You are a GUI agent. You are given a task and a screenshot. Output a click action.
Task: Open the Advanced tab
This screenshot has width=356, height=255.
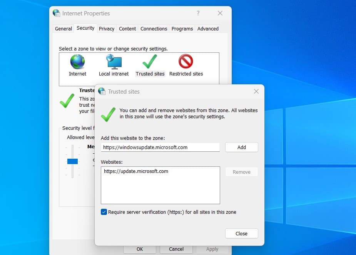click(208, 29)
